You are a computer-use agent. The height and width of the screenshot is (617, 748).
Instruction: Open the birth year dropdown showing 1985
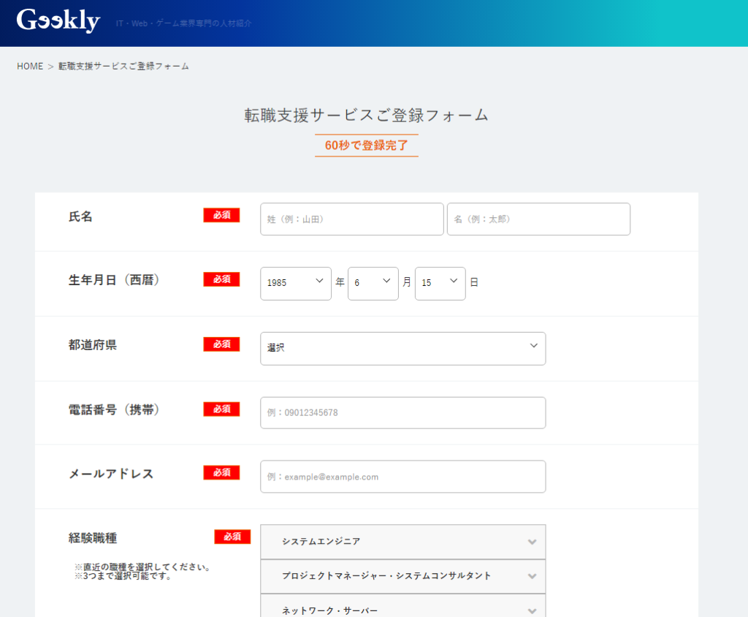click(295, 283)
